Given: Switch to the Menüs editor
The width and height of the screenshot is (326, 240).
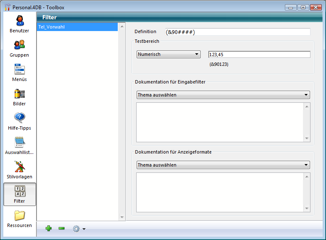Looking at the screenshot, I should tap(19, 73).
